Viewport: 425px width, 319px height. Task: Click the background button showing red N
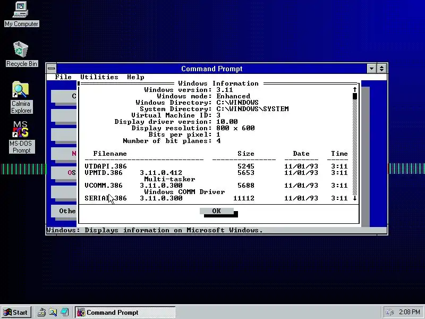(64, 154)
